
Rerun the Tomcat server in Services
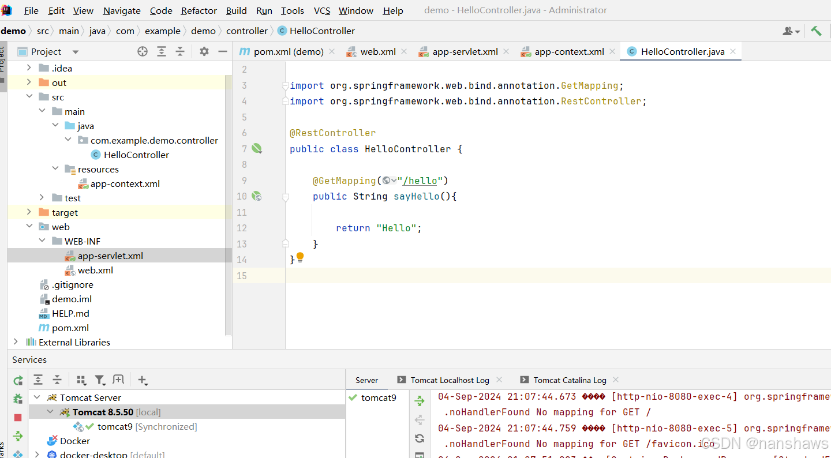point(18,380)
